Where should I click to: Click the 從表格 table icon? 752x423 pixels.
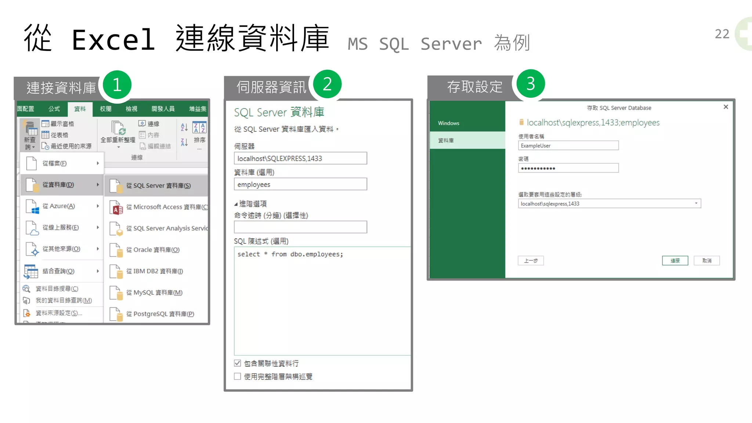(x=45, y=135)
